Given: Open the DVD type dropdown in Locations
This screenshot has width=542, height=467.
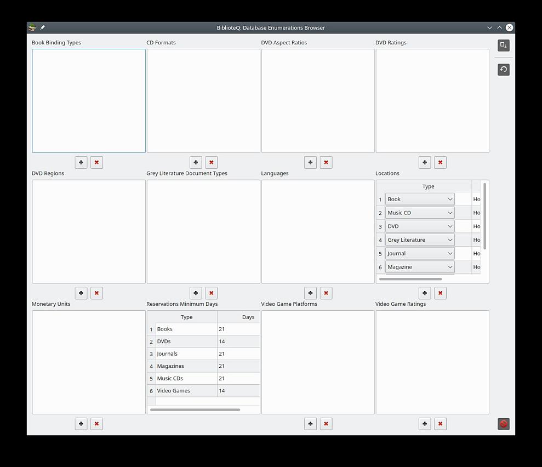Looking at the screenshot, I should (x=420, y=226).
